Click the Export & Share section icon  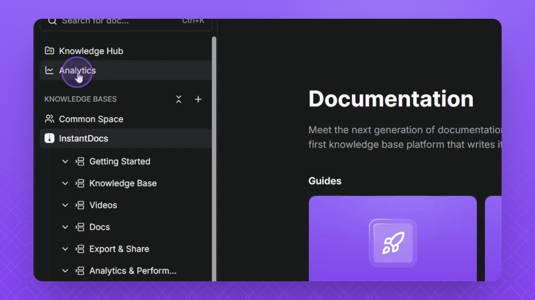click(80, 249)
